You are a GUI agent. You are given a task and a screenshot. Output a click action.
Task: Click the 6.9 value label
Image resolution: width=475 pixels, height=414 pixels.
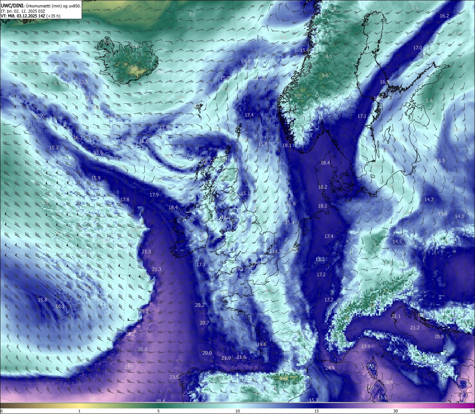(x=415, y=9)
